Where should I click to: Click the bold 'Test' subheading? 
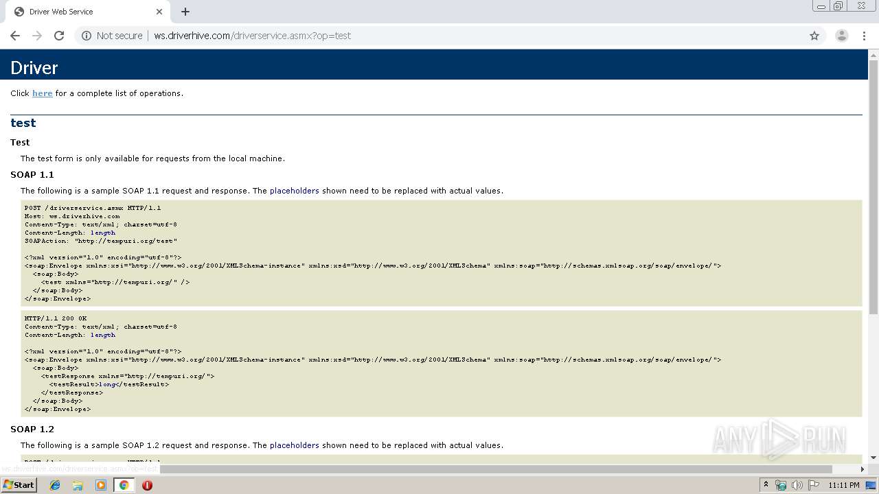click(20, 142)
